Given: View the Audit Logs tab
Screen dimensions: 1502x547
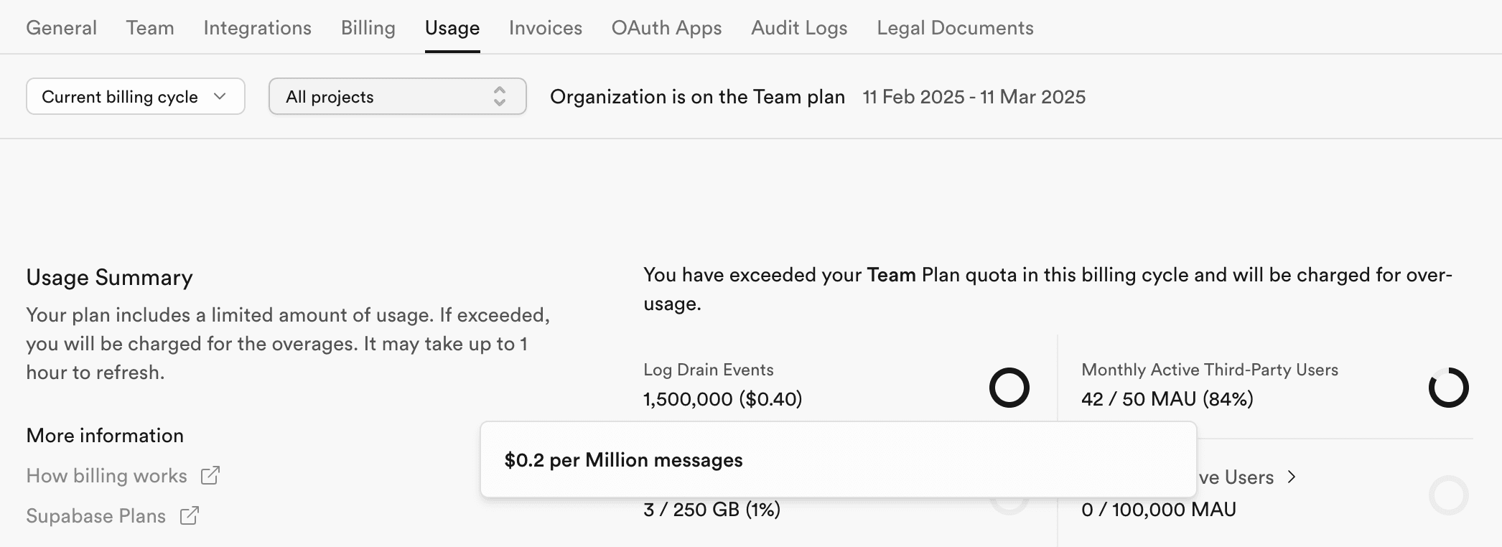Looking at the screenshot, I should pos(799,28).
